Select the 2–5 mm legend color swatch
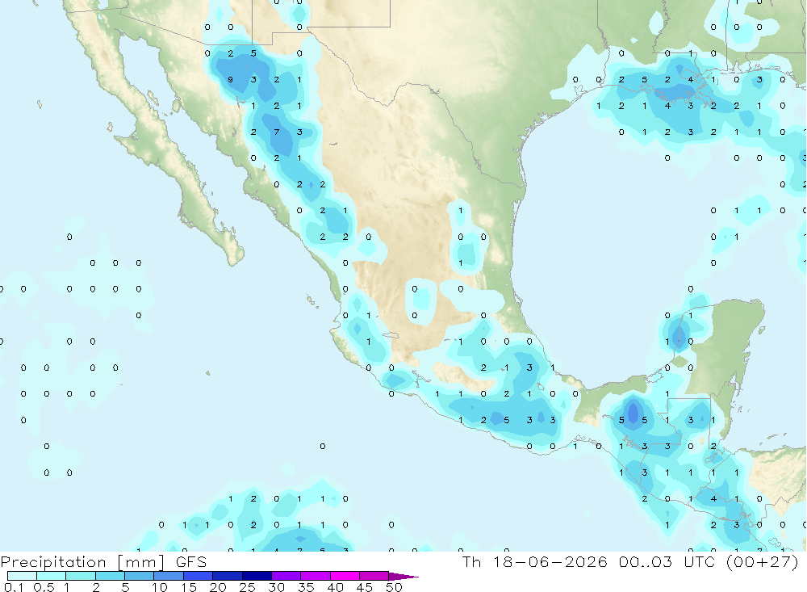Viewport: 807px width, 592px height. [110, 576]
